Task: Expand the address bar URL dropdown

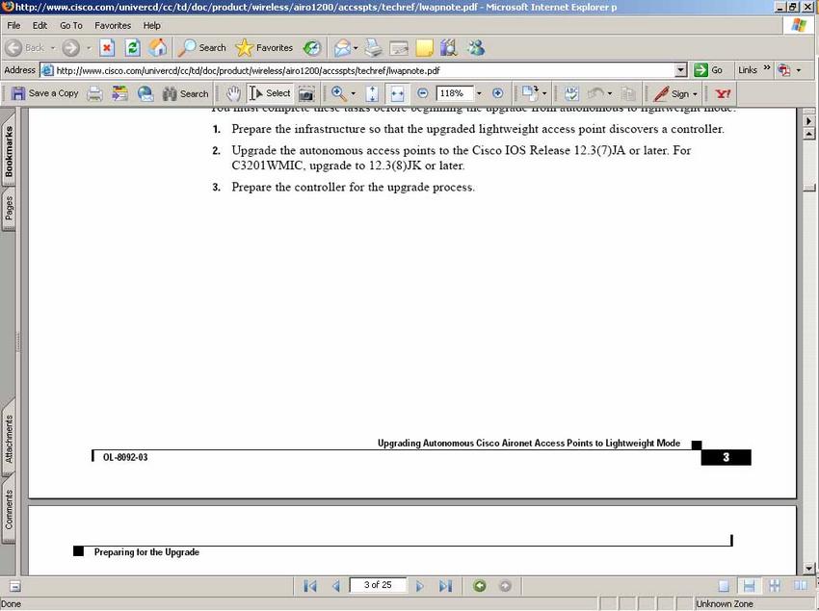Action: [680, 70]
